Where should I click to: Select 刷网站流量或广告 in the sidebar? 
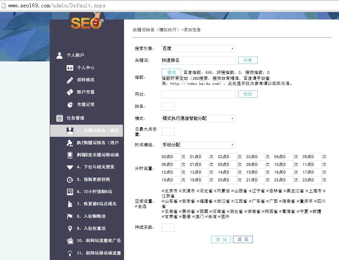98,241
